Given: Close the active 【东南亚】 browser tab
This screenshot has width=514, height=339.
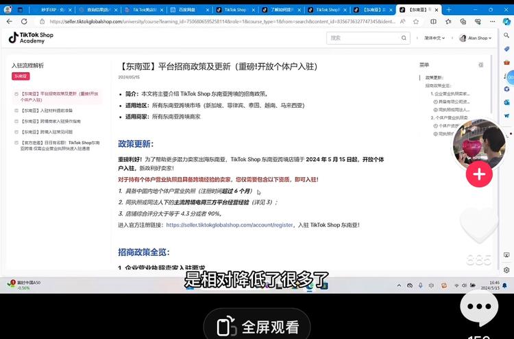Looking at the screenshot, I should pos(437,10).
